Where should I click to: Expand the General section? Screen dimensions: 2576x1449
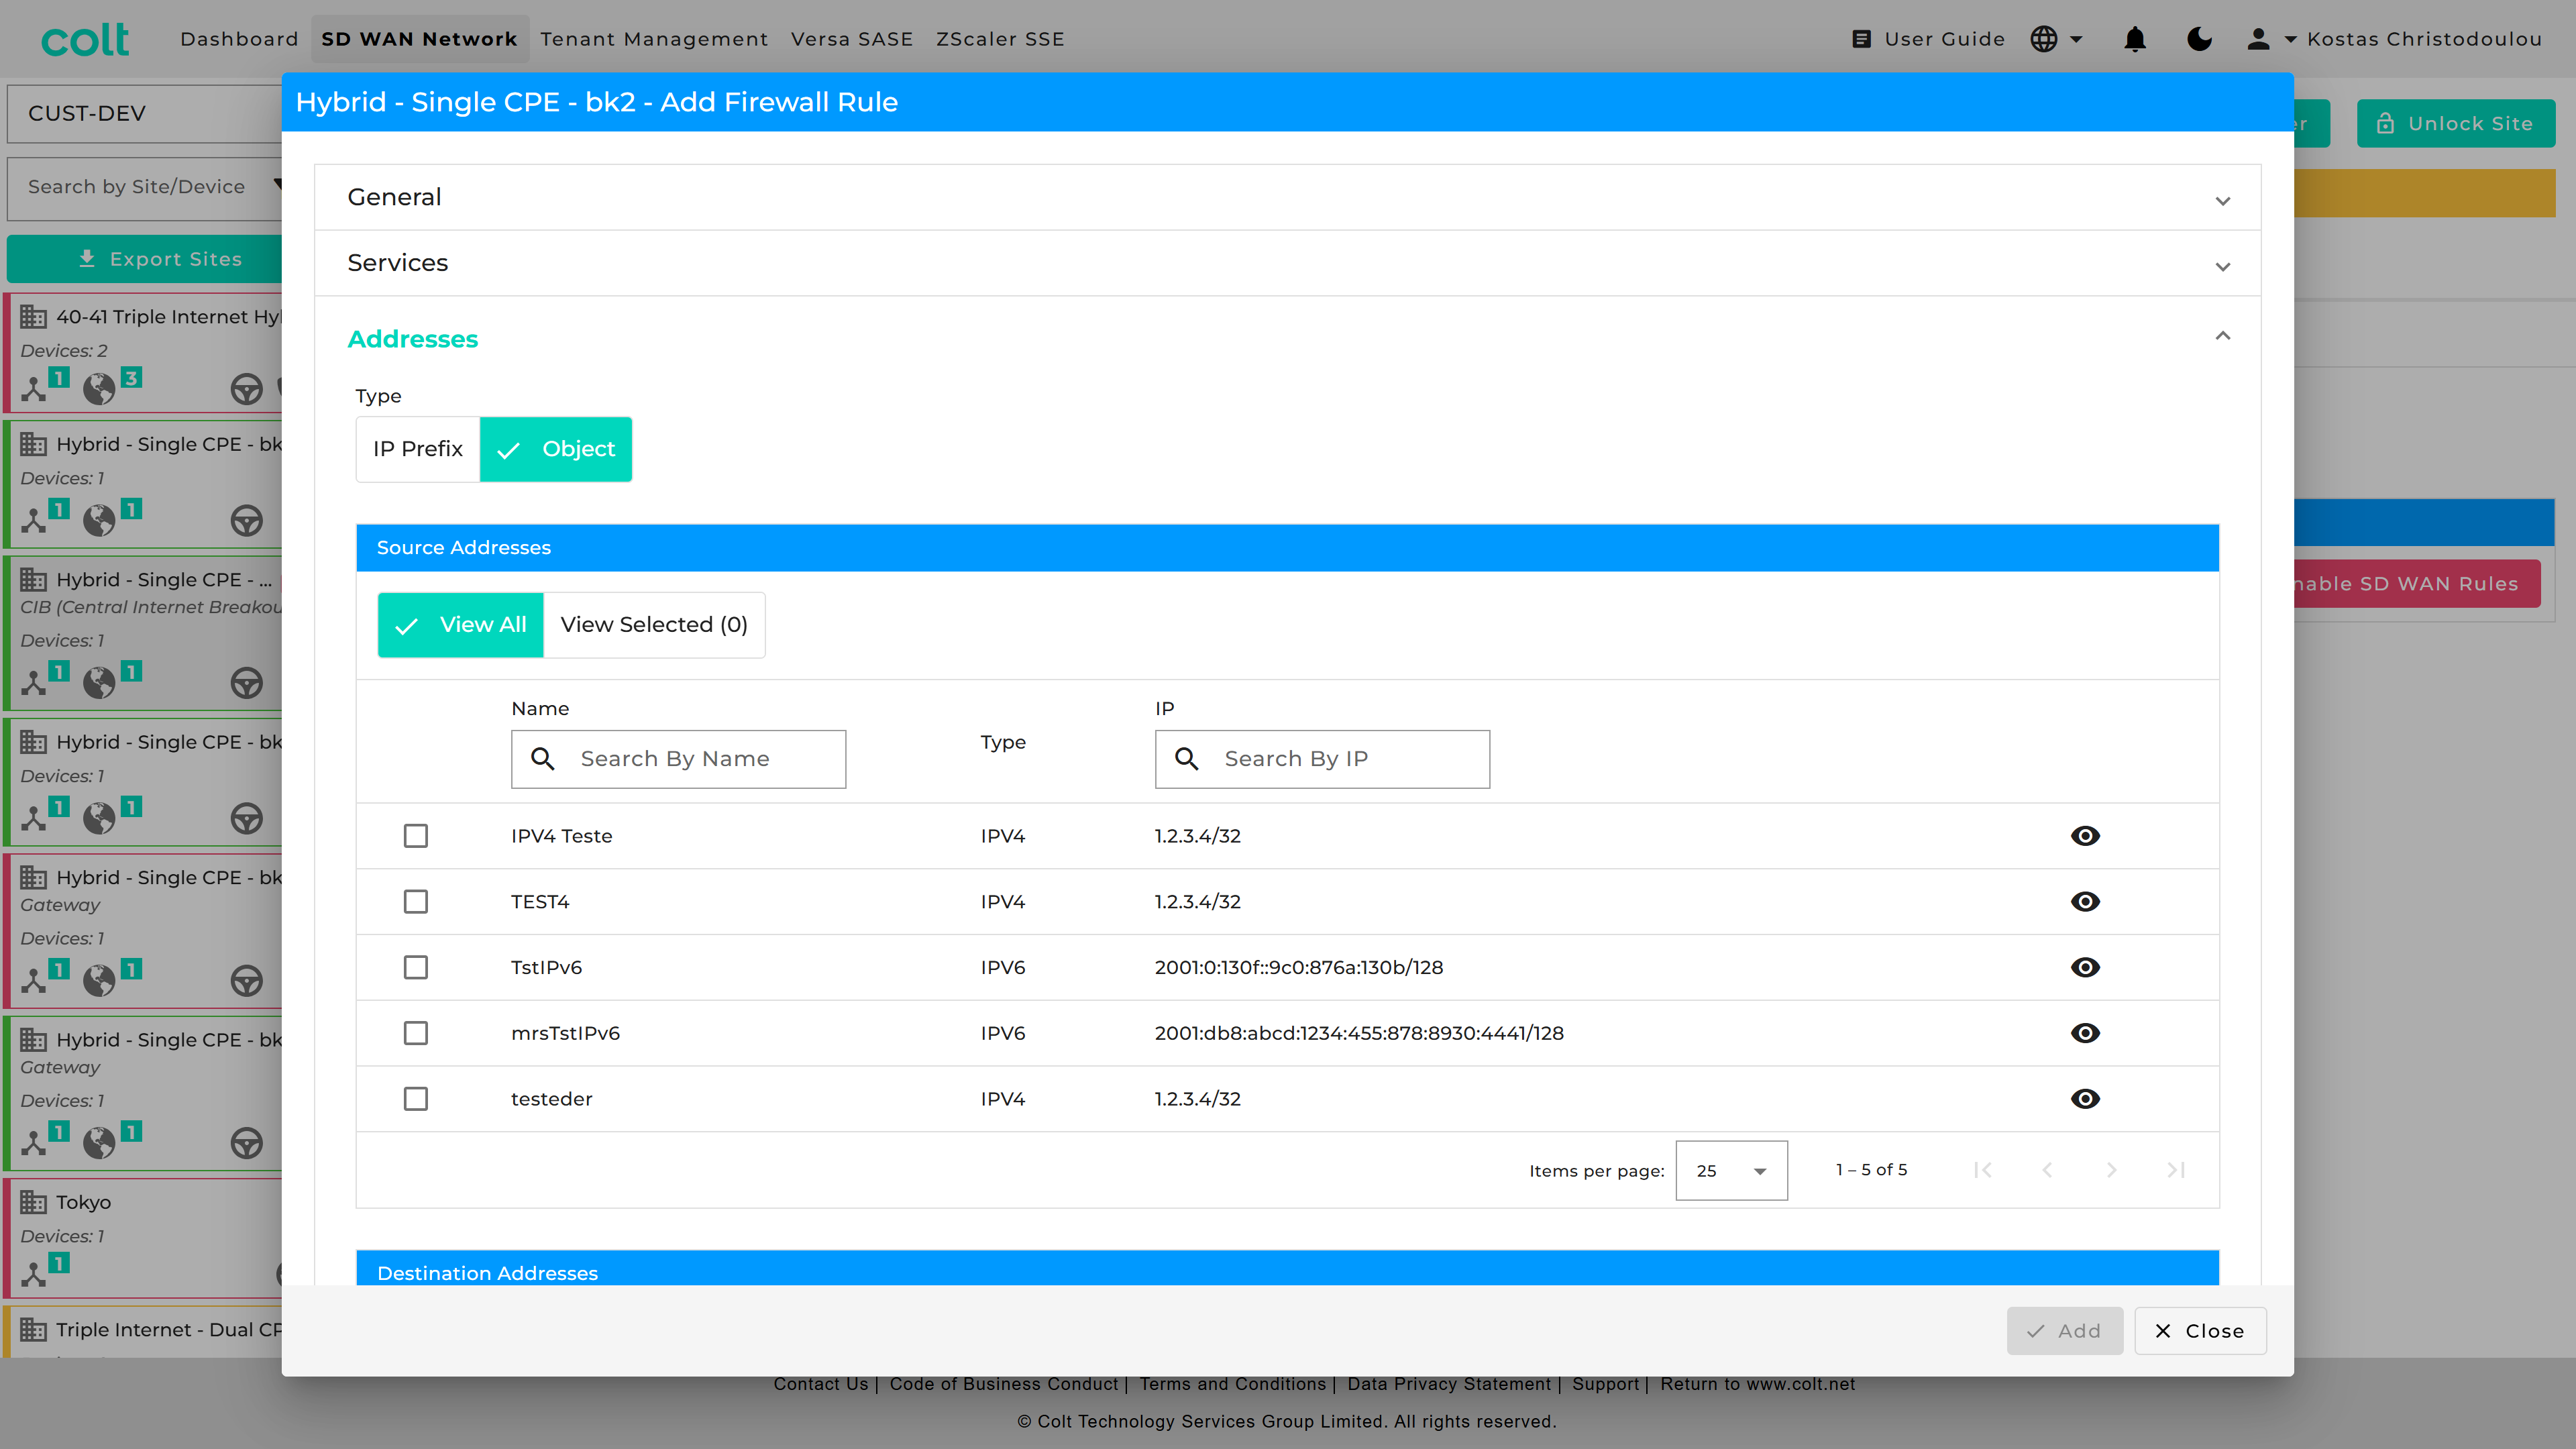1287,198
